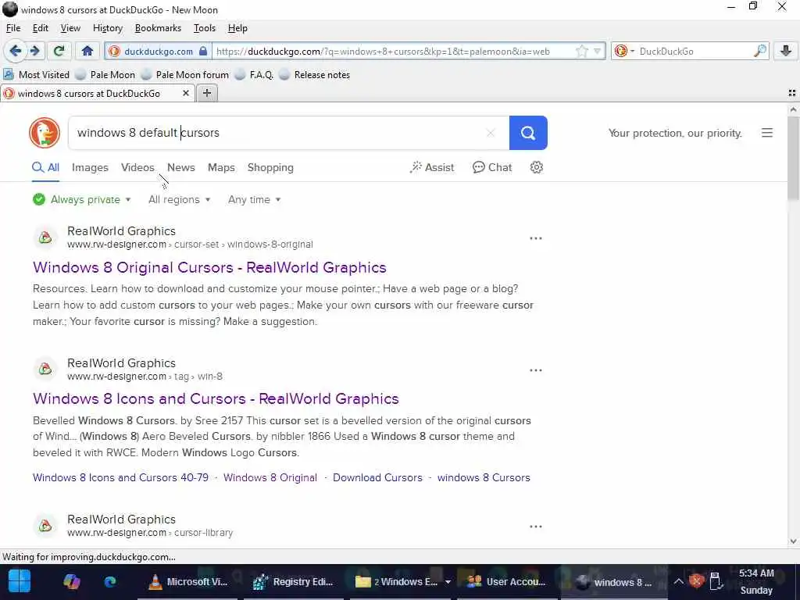
Task: Open the search engine selector dropdown
Action: 624,51
